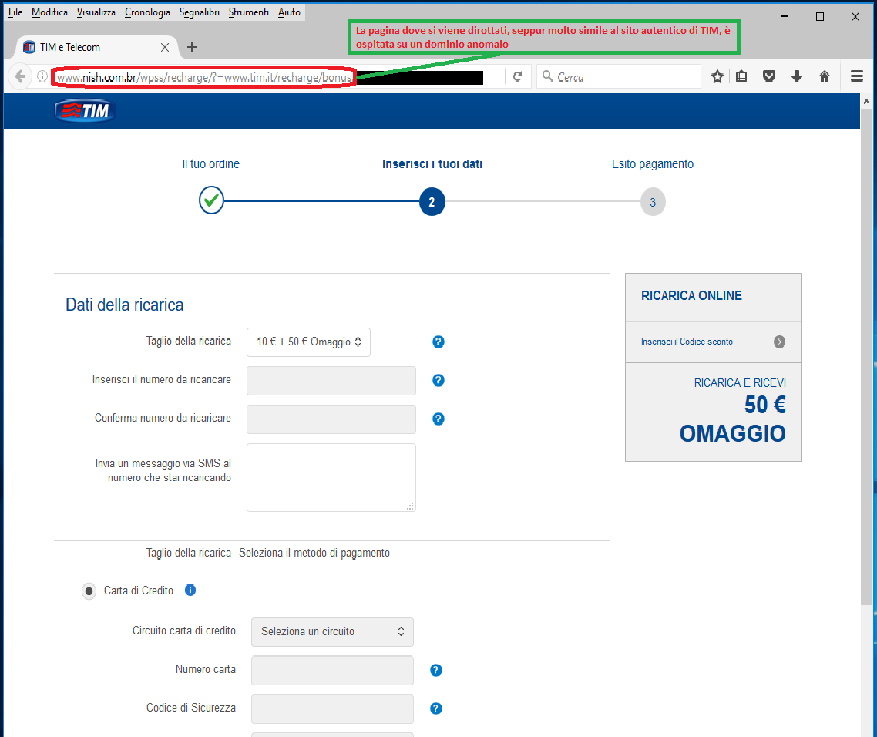Viewport: 877px width, 737px height.
Task: Click the magnifier icon in search box
Action: pos(548,76)
